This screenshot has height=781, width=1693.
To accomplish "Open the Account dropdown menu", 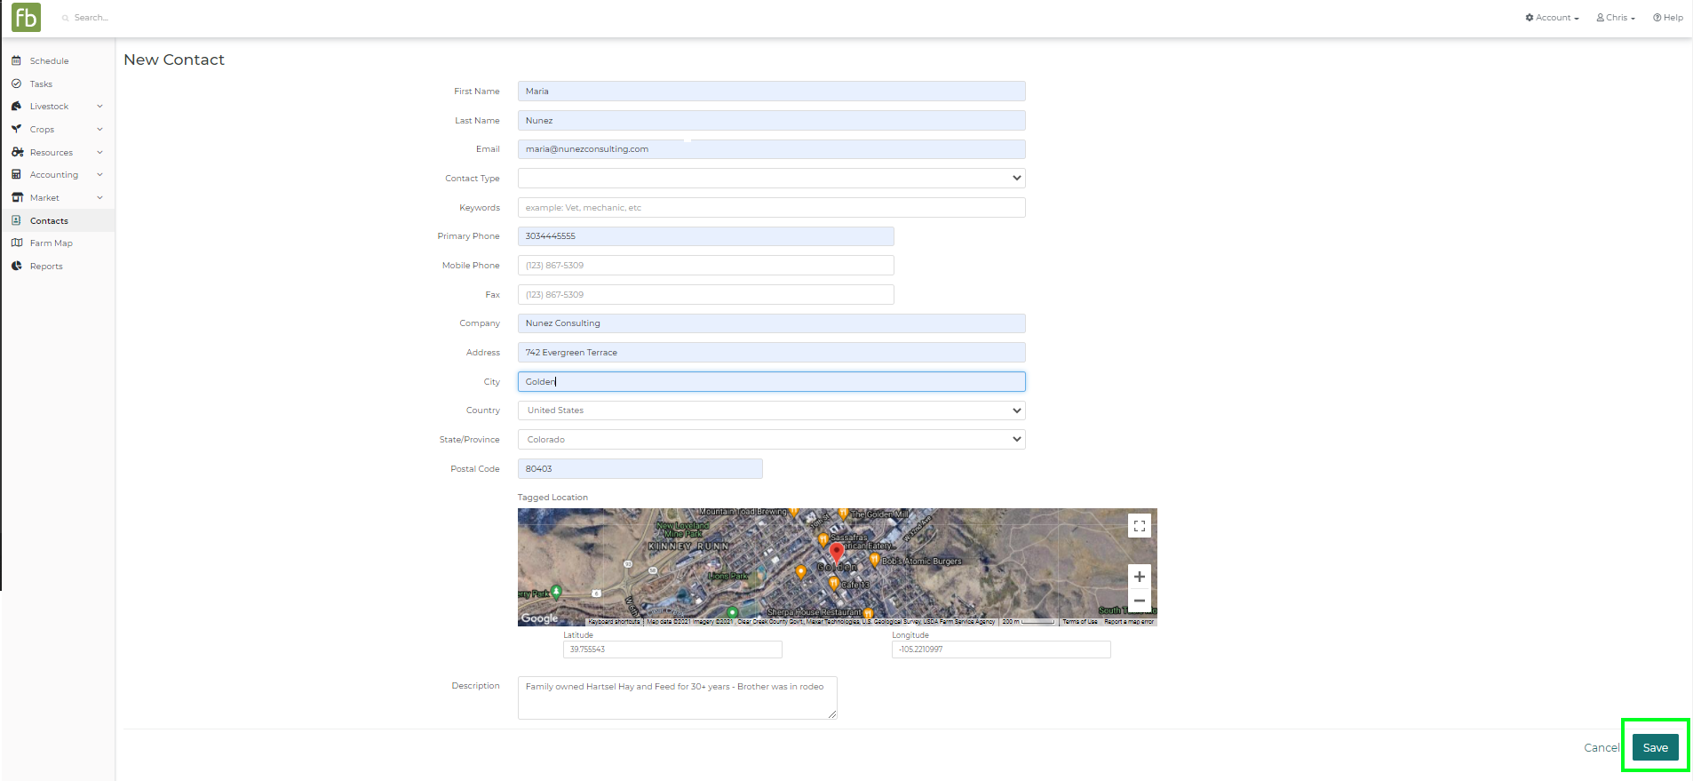I will click(1552, 18).
